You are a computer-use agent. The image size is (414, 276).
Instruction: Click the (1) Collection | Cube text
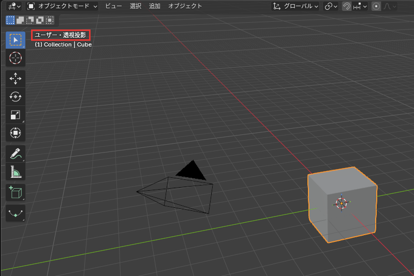pos(63,44)
